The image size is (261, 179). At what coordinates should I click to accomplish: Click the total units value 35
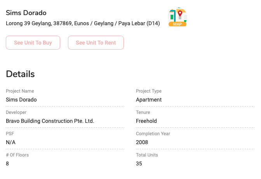[139, 164]
